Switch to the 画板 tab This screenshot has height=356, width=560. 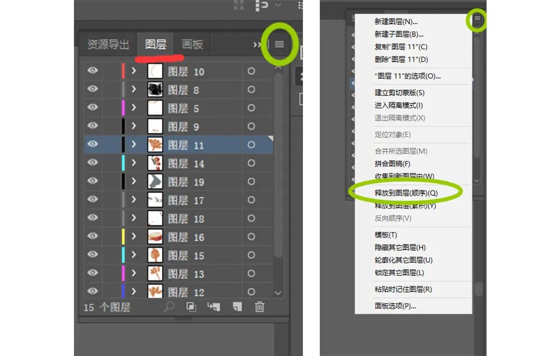pyautogui.click(x=193, y=44)
